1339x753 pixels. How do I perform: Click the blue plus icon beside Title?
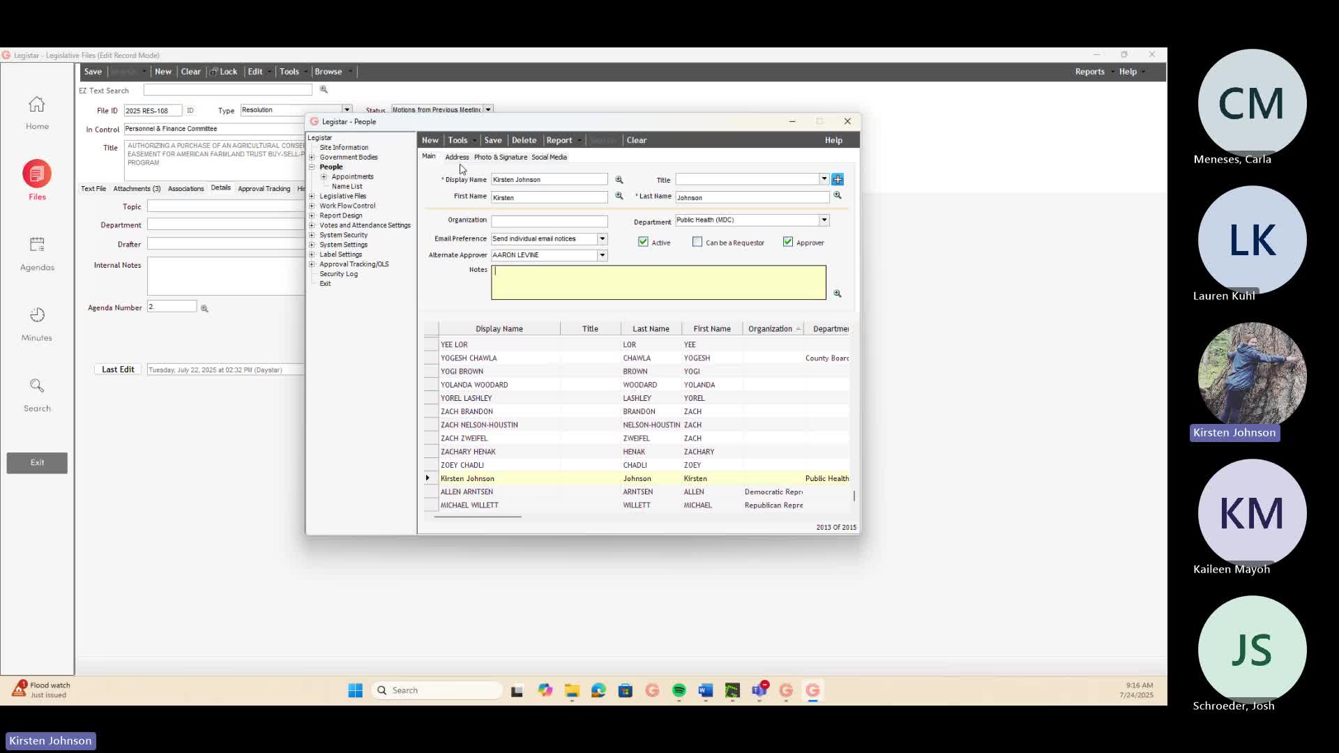pos(838,180)
